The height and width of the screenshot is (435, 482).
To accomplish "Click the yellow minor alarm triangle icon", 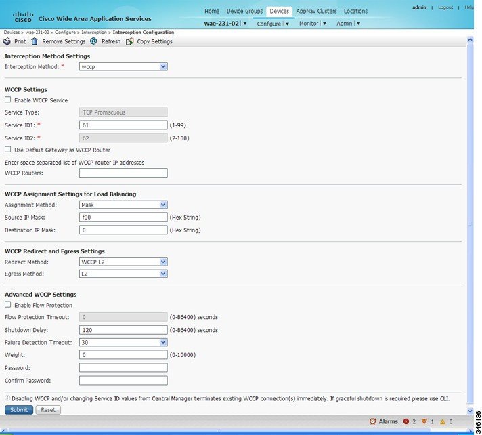I will [x=442, y=421].
